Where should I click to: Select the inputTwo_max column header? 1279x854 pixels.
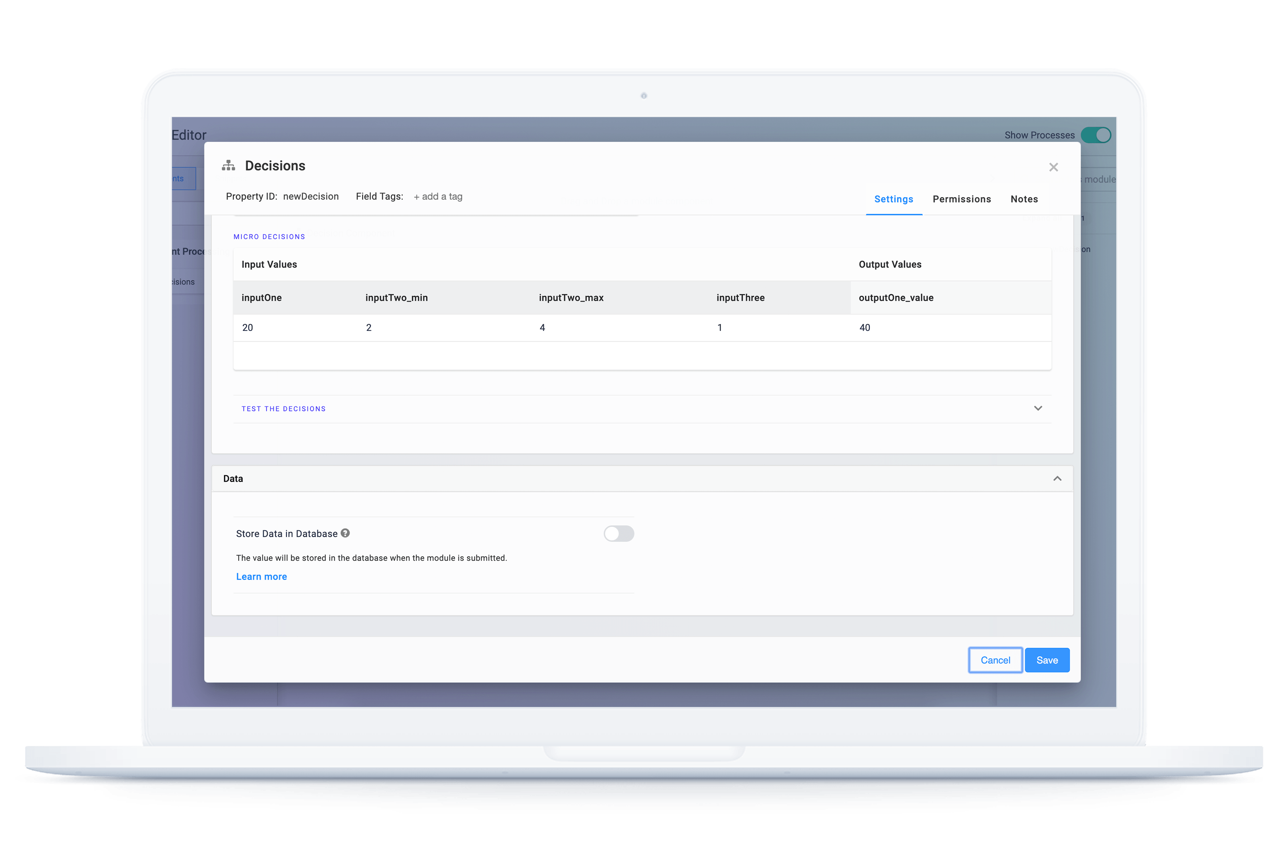click(570, 298)
